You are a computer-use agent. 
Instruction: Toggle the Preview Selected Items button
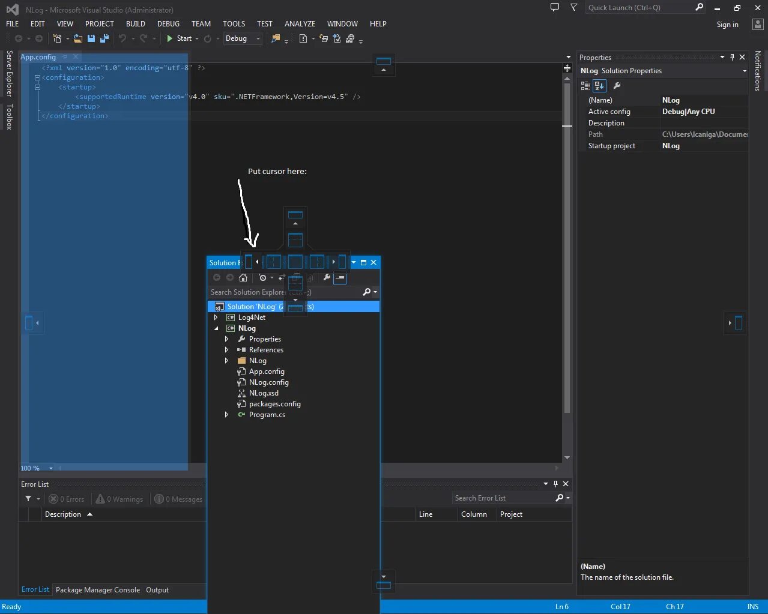[340, 277]
